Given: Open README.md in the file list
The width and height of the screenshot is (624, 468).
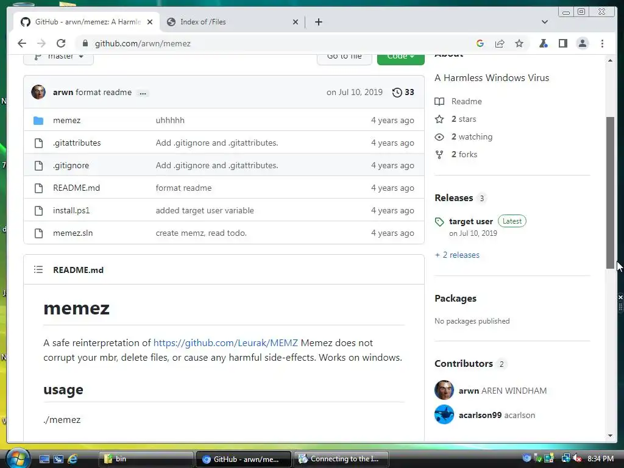Looking at the screenshot, I should 76,188.
